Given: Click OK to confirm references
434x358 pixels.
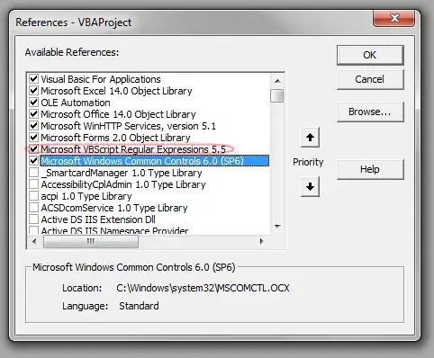Looking at the screenshot, I should pyautogui.click(x=370, y=55).
